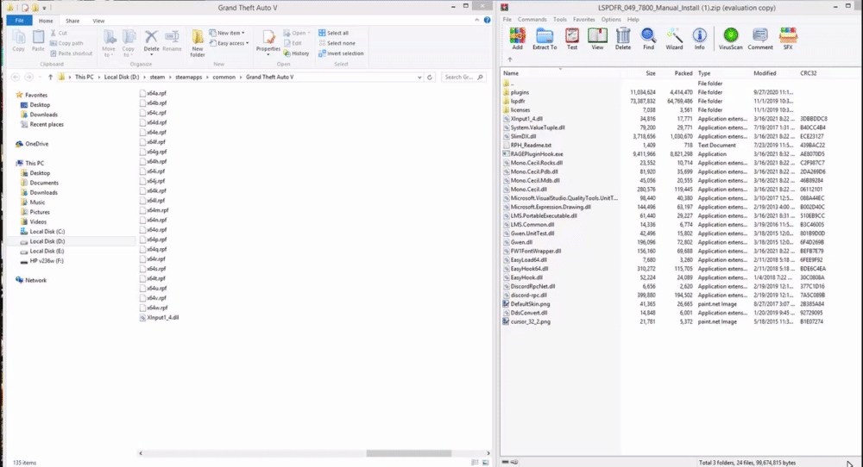Click Copy path in Explorer ribbon

(66, 43)
